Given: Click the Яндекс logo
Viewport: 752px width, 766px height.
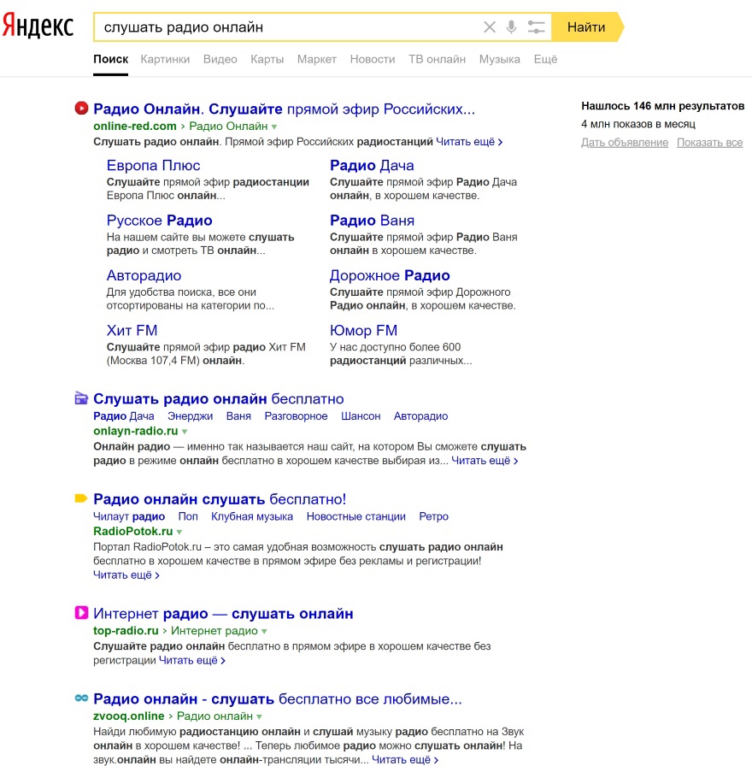Looking at the screenshot, I should 38,27.
